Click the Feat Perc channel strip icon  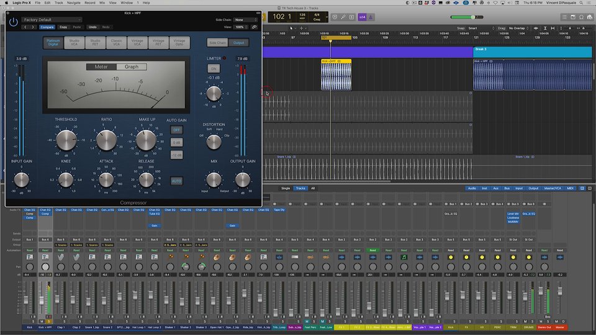tap(310, 257)
